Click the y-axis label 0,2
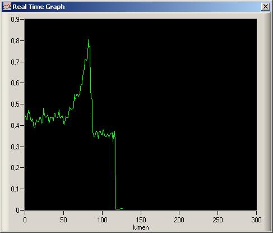Screen dimensions: 273x233 pos(15,168)
